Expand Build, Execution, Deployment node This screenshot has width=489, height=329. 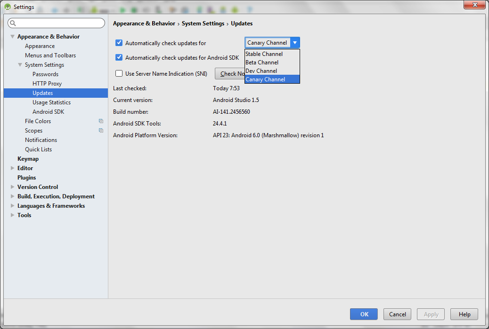click(12, 196)
